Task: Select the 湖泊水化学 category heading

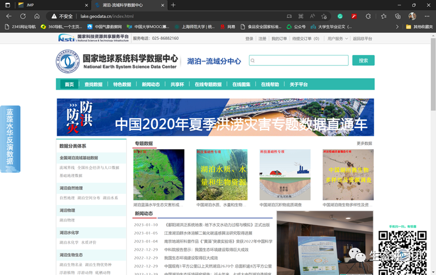Action: [x=69, y=233]
